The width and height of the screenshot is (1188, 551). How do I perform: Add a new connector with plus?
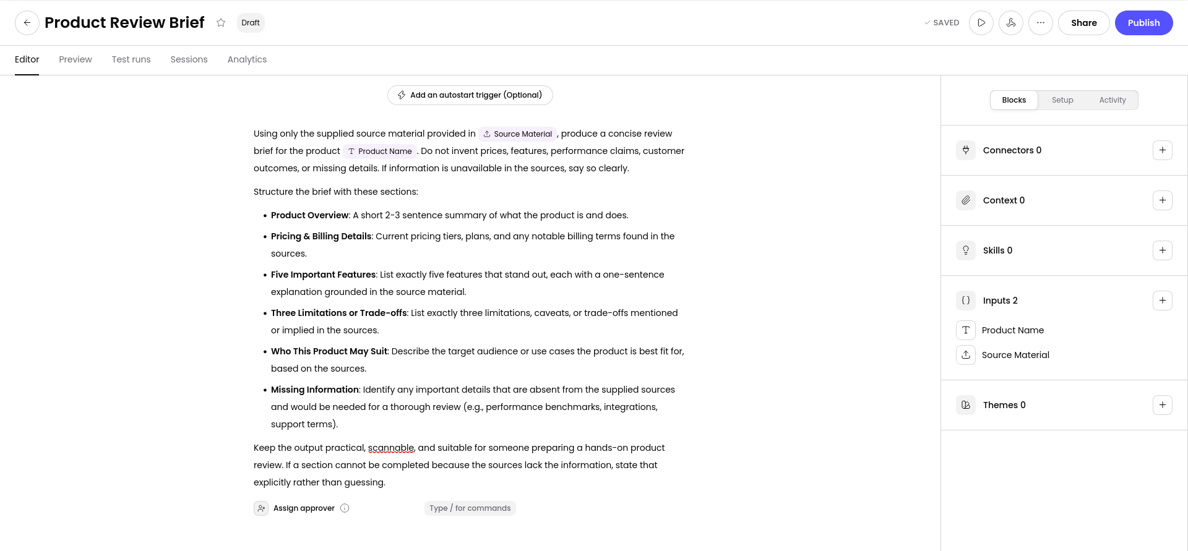click(1163, 150)
